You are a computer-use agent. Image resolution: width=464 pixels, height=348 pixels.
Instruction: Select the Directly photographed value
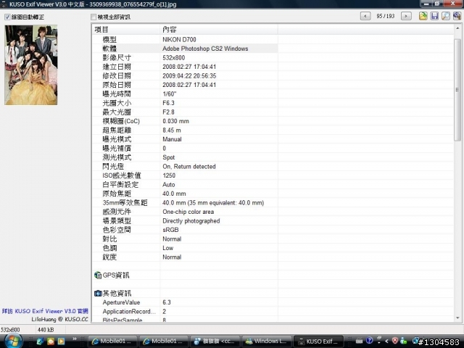coord(191,221)
